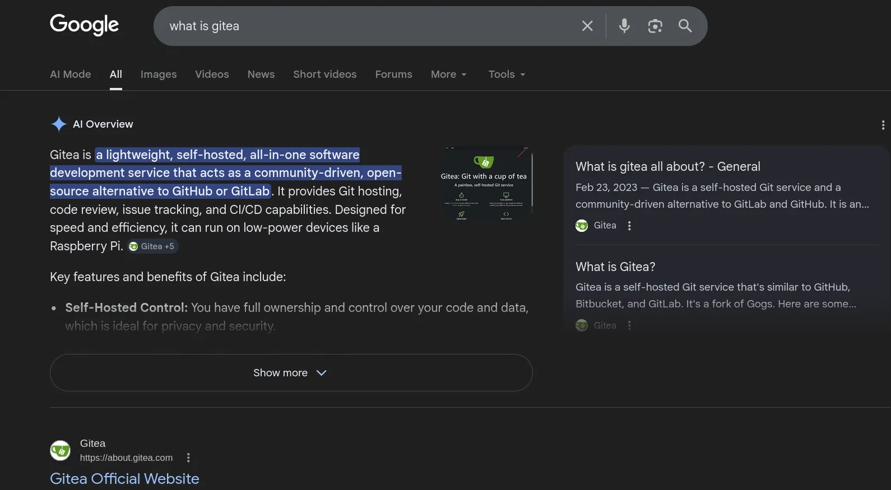Open the Videos tab
The width and height of the screenshot is (891, 490).
point(212,74)
